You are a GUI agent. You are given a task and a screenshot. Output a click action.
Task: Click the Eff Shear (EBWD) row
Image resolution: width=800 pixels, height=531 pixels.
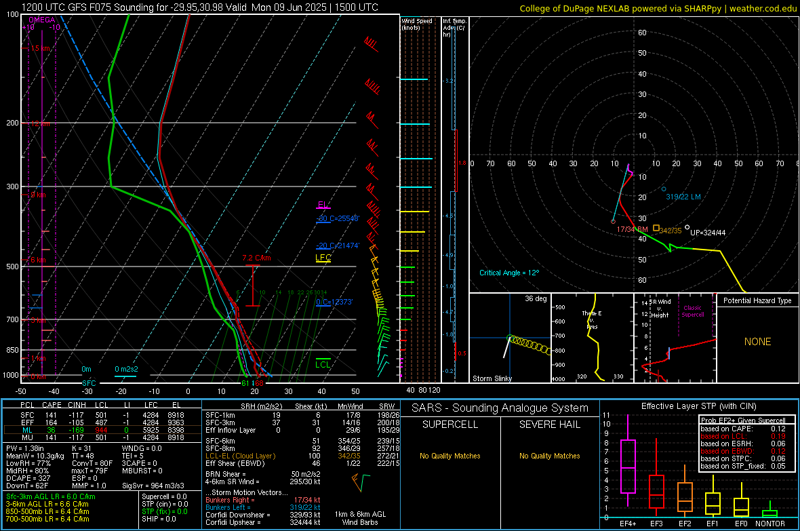pos(302,464)
